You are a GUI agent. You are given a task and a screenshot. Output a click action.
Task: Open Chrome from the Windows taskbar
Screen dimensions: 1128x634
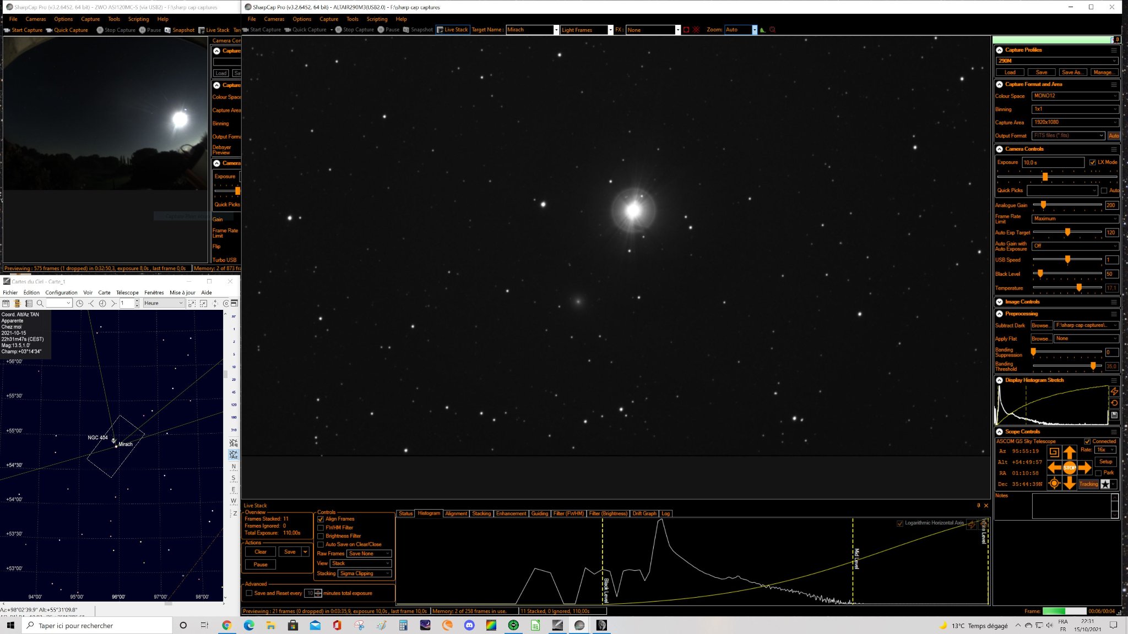[227, 625]
